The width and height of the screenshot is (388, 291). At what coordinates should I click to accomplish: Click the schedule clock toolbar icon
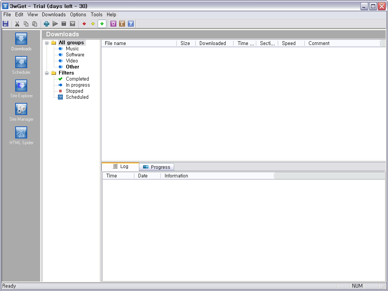tap(73, 24)
